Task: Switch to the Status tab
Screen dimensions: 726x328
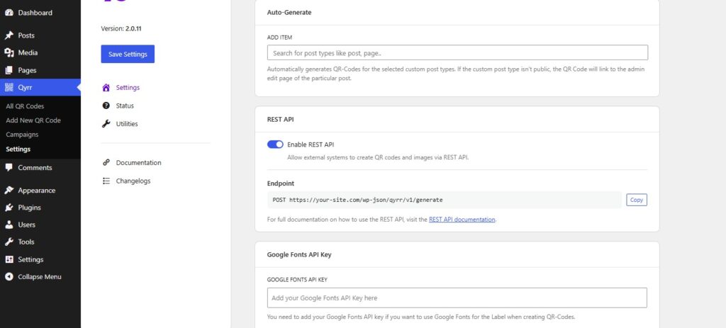Action: coord(125,106)
